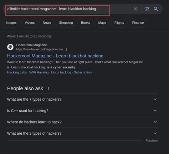Click the magnifying glass search icon
169x154 pixels.
156,9
